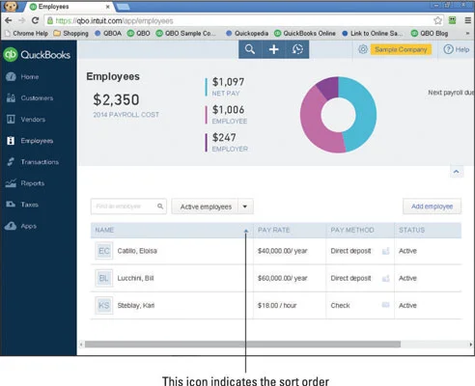Viewport: 475px width, 386px height.
Task: Open the gear settings icon
Action: 363,49
